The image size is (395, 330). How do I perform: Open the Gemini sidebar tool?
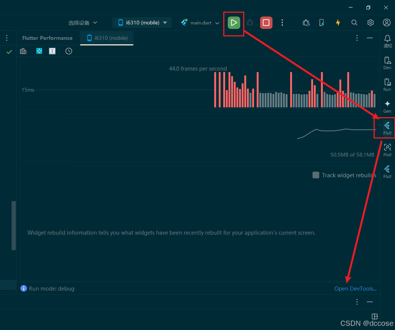click(387, 107)
